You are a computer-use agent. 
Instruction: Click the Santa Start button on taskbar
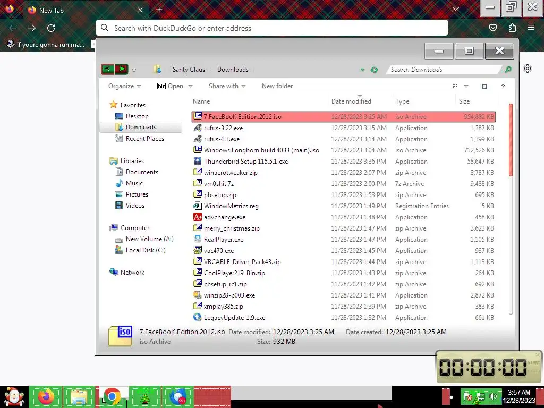[14, 396]
